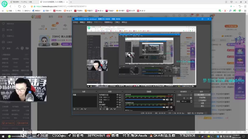Click 工作室模式 studio mode button

pos(202,101)
